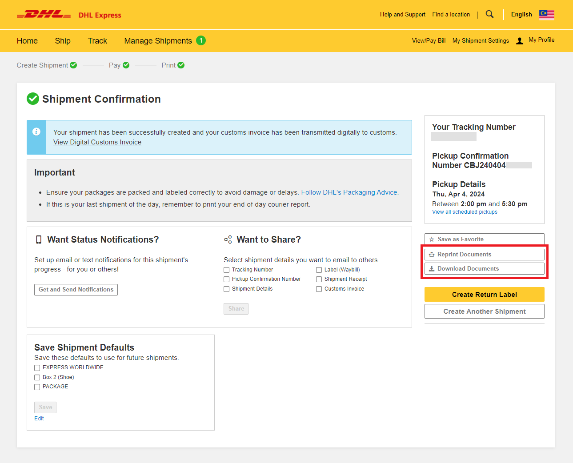573x463 pixels.
Task: Tick the Label (Waybill) checkbox
Action: (x=319, y=270)
